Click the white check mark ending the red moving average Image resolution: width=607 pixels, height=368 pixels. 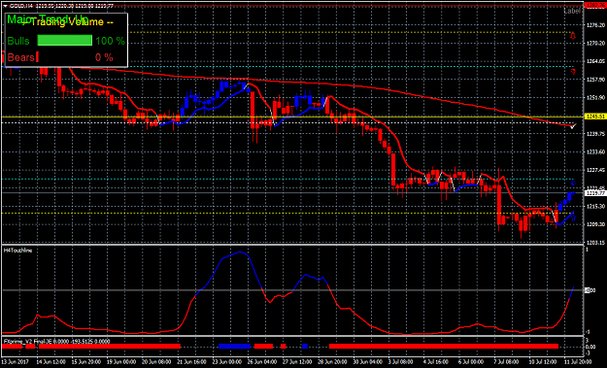click(x=573, y=126)
